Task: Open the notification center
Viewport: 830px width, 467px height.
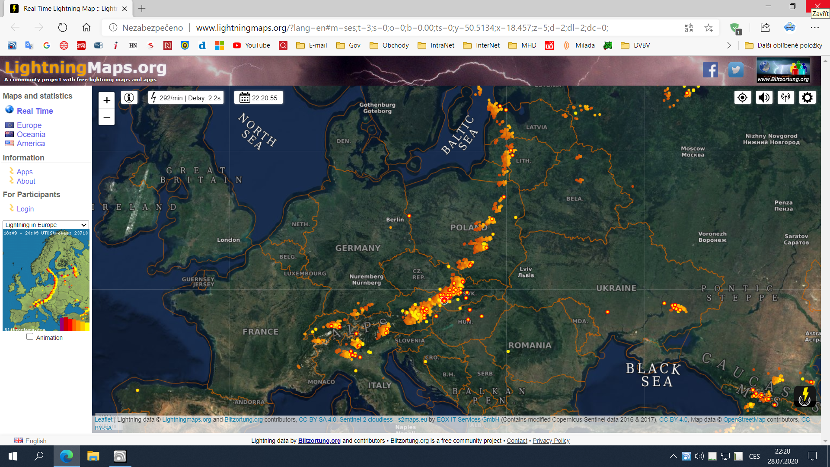Action: click(x=812, y=456)
